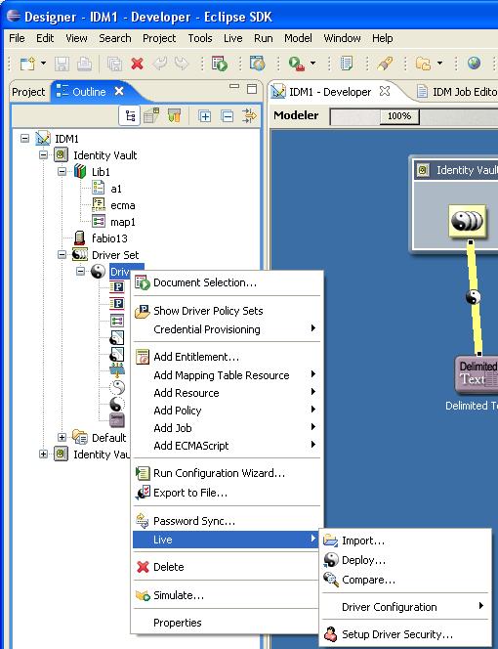The image size is (498, 649).
Task: Open Credential Provisioning submenu
Action: pyautogui.click(x=227, y=329)
